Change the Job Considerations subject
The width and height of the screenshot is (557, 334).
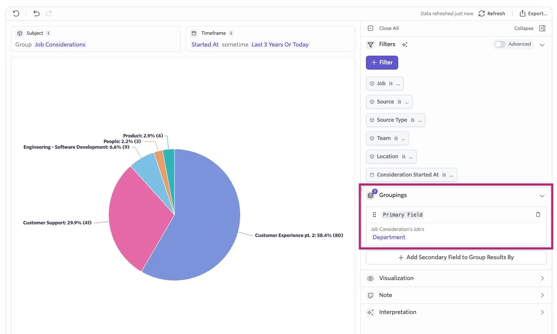(60, 44)
